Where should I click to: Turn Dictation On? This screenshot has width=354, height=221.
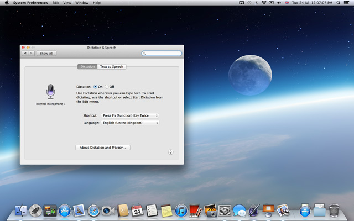96,87
